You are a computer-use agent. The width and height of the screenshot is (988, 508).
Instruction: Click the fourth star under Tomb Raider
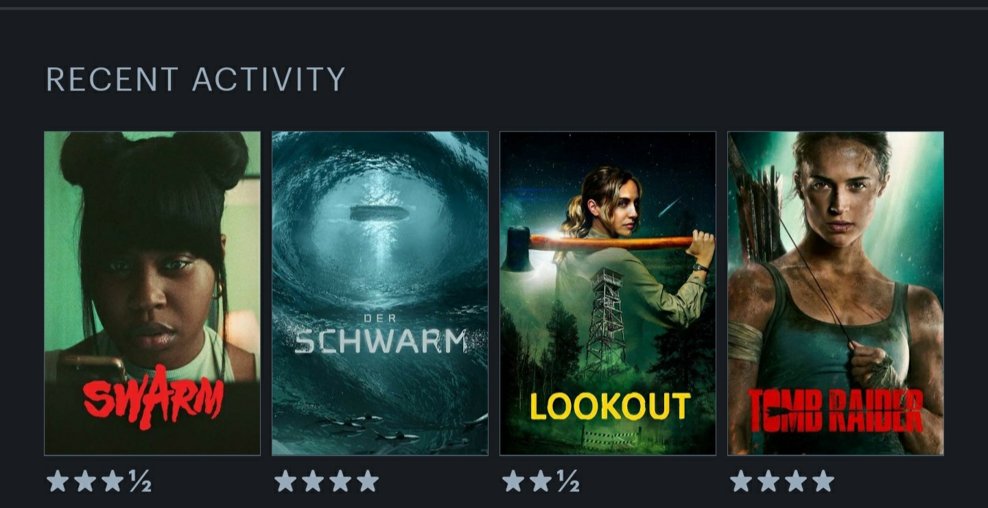click(x=823, y=481)
